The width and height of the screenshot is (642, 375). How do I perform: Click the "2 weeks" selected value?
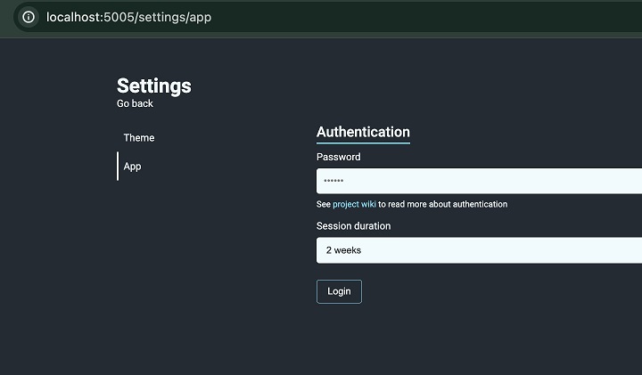(x=343, y=250)
